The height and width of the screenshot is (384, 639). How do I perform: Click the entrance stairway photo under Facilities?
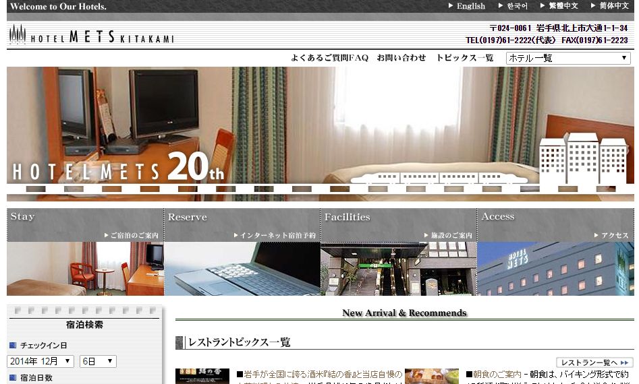tap(399, 269)
